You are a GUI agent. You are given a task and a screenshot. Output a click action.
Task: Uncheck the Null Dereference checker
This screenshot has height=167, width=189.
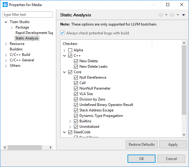(x=76, y=77)
